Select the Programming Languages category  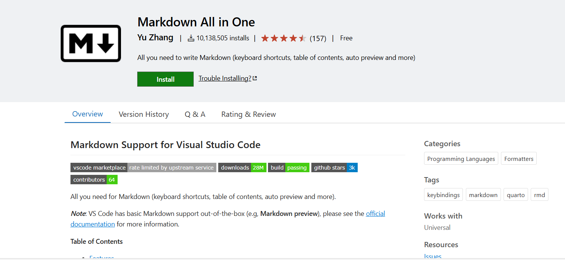point(461,159)
